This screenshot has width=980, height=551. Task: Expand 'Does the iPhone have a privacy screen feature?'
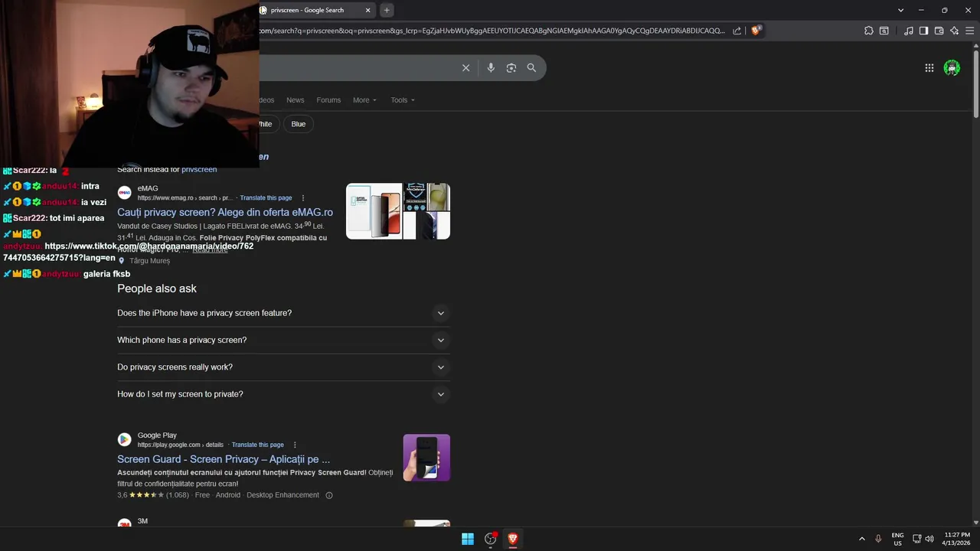tap(283, 313)
